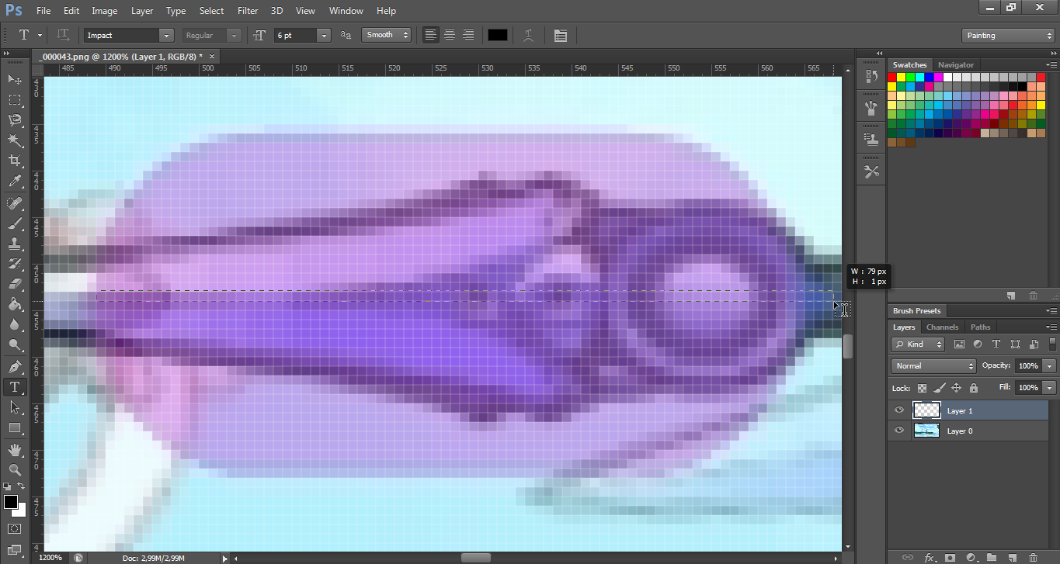Select the Hand tool
Viewport: 1060px width, 564px height.
[15, 450]
